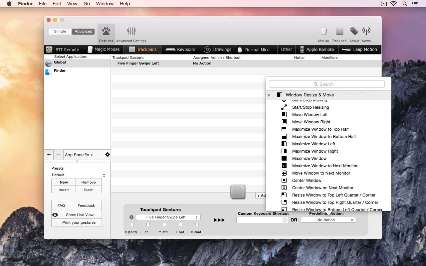Switch to the Magic Mouse tab
This screenshot has height=266, width=426.
(x=103, y=50)
